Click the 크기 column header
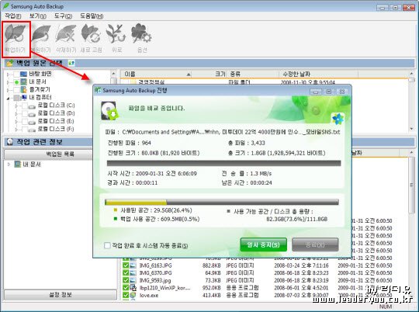The image size is (419, 312). (209, 74)
